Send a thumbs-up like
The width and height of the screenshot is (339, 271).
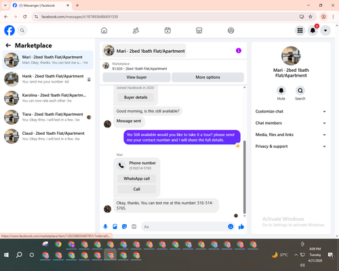pos(241,226)
